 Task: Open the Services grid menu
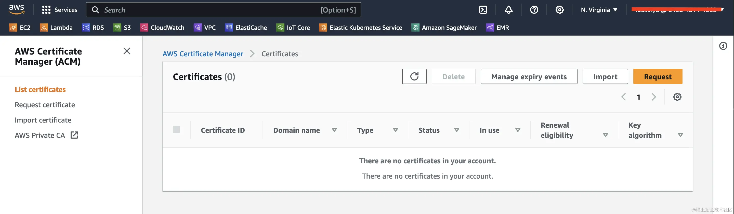pos(60,10)
